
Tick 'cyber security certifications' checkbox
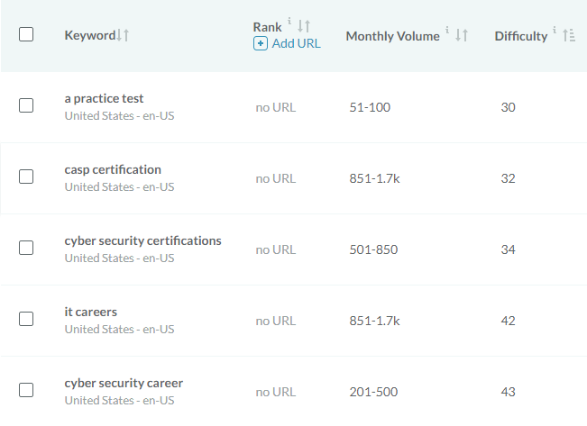[26, 248]
